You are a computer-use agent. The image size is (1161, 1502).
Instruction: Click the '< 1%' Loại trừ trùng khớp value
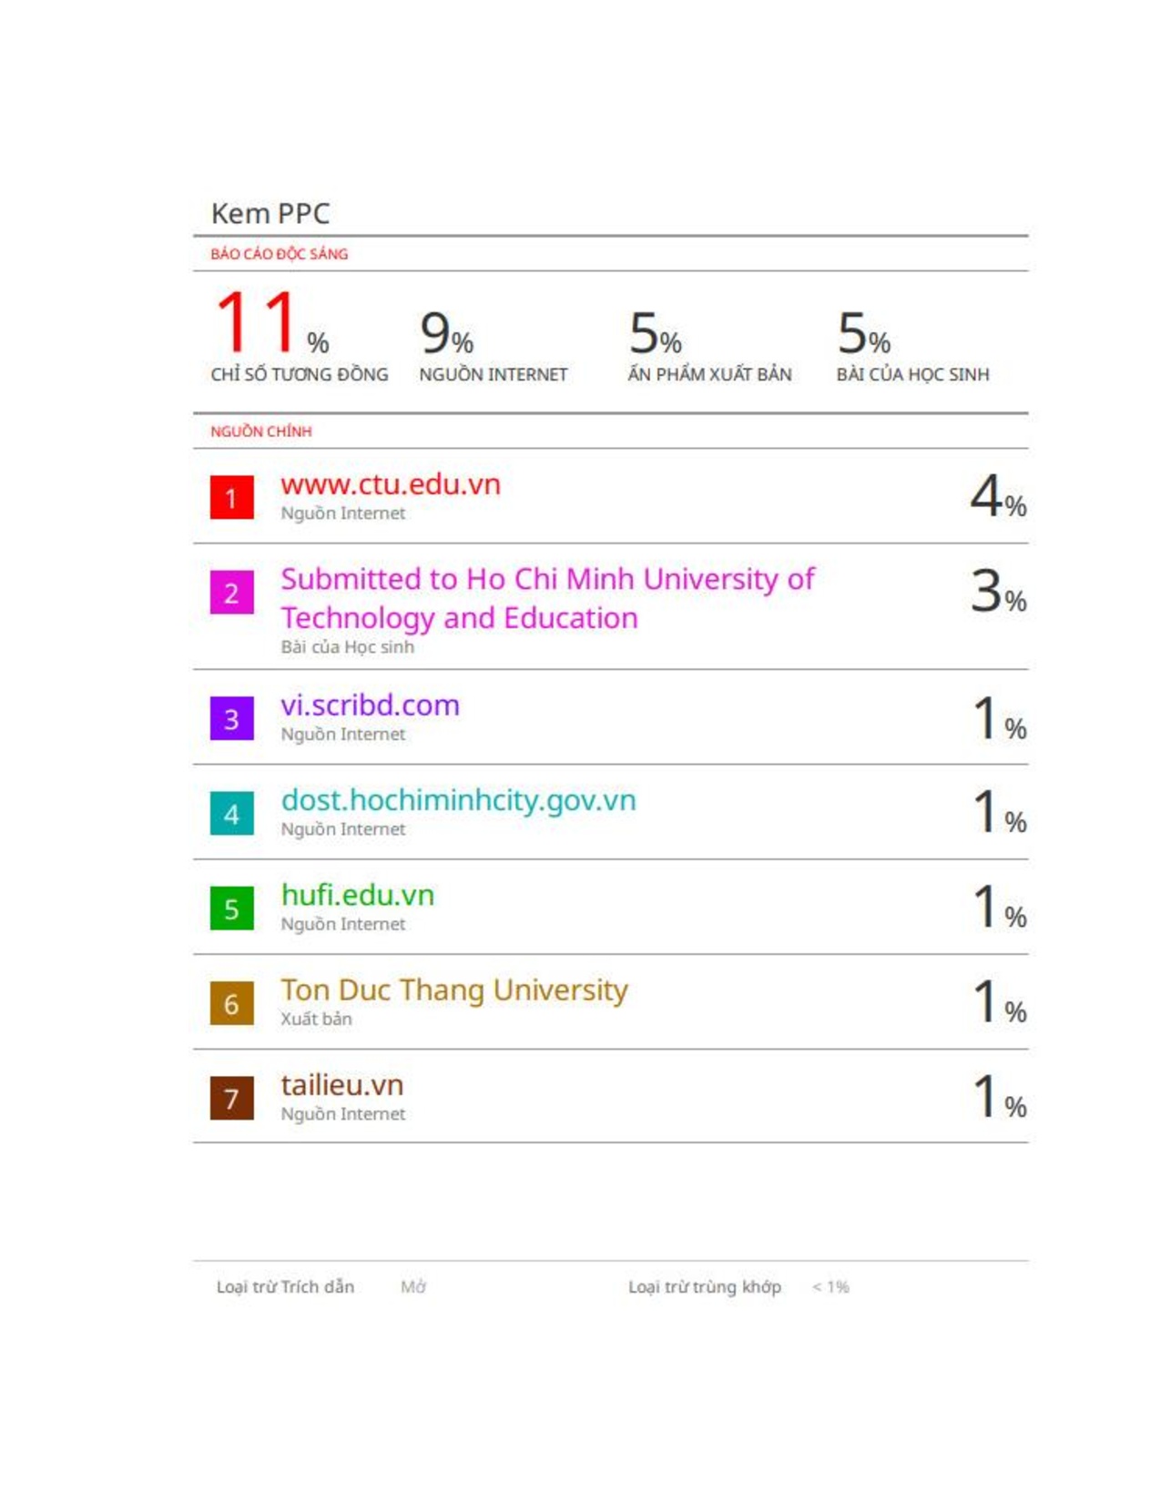tap(830, 1286)
